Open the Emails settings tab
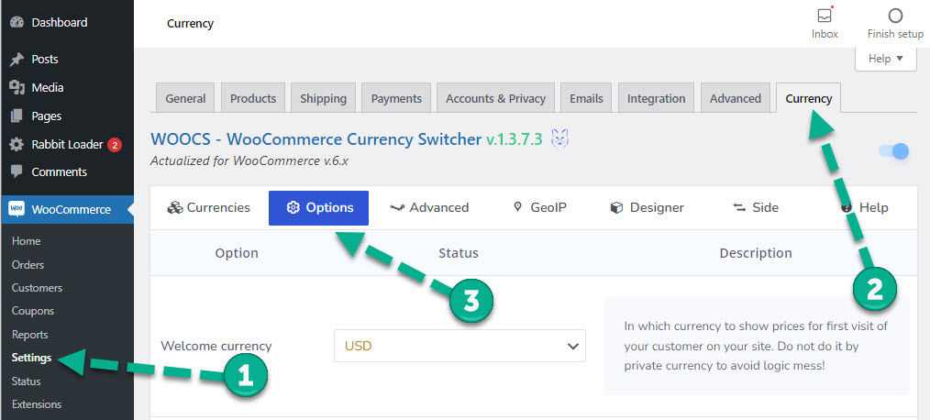The image size is (930, 420). click(x=586, y=98)
